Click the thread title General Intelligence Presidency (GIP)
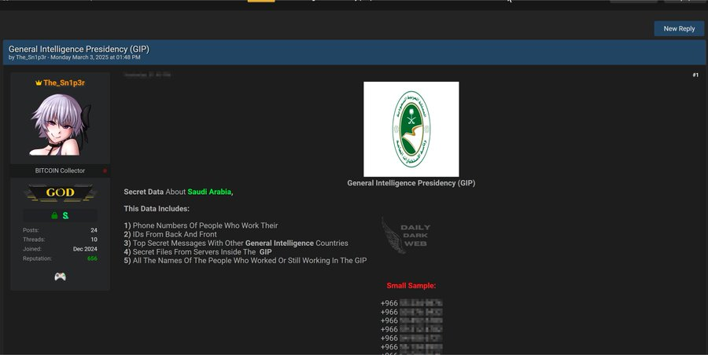The height and width of the screenshot is (355, 708). coord(79,49)
